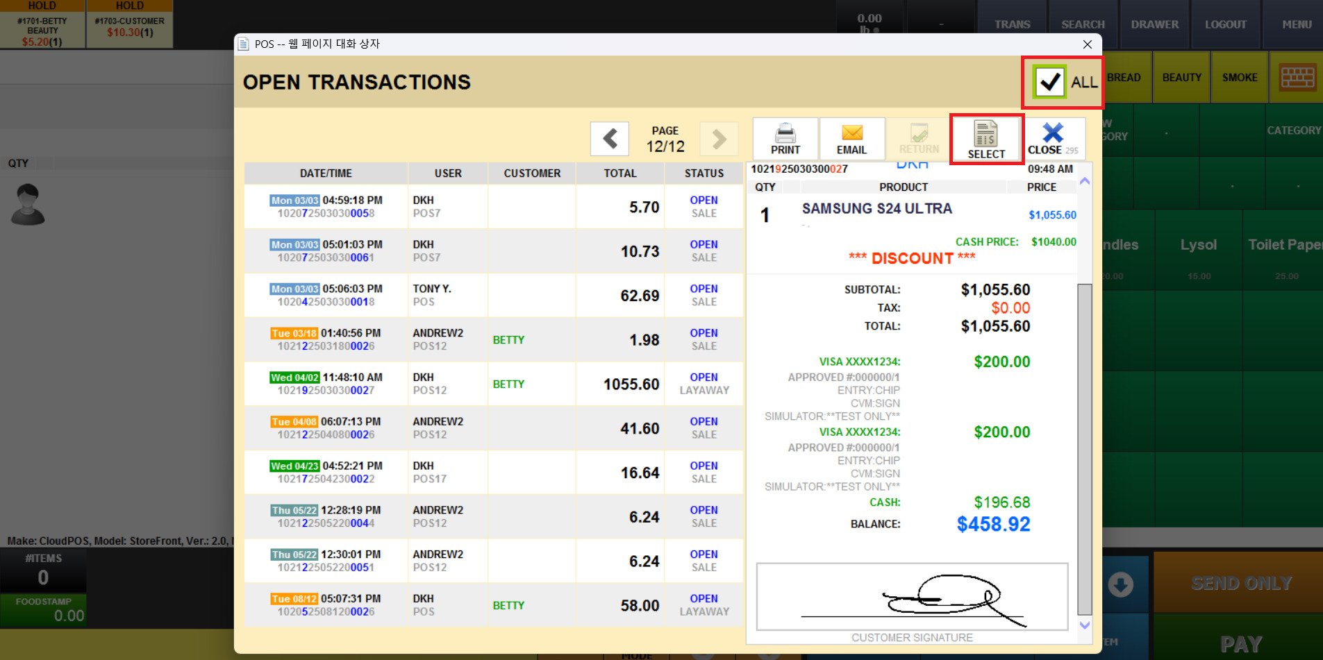Select the TONY Y. 62.69 transaction
Viewport: 1323px width, 660px height.
(493, 296)
